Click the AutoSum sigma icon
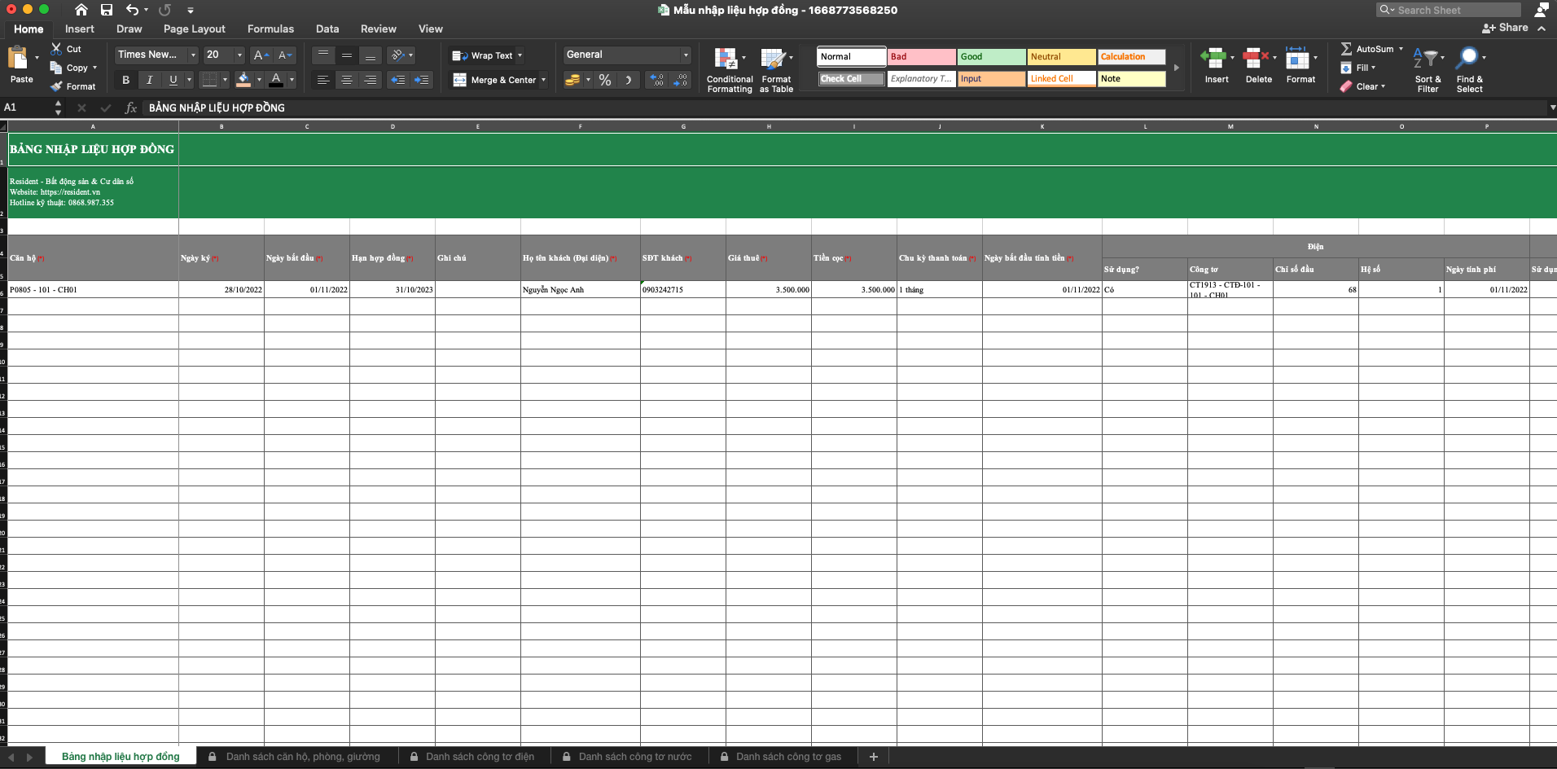The image size is (1557, 769). tap(1346, 49)
